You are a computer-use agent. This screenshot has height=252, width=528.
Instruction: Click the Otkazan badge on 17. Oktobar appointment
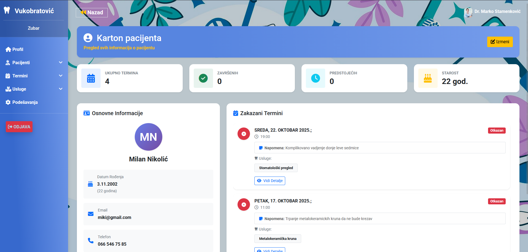(497, 201)
